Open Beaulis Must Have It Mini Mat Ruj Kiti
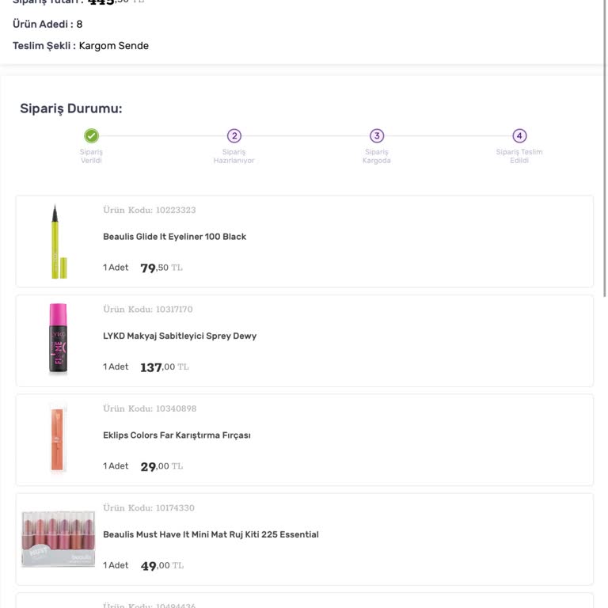Screen dimensions: 608x608 coord(211,535)
